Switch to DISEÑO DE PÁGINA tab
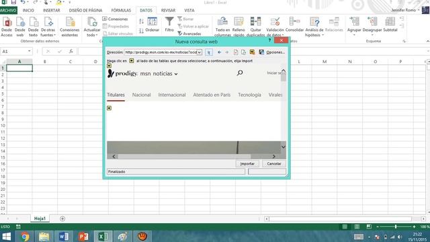The height and width of the screenshot is (242, 430). tap(85, 10)
